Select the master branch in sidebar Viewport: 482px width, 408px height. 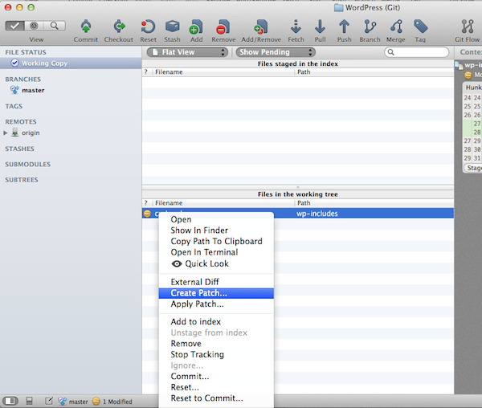click(x=32, y=90)
